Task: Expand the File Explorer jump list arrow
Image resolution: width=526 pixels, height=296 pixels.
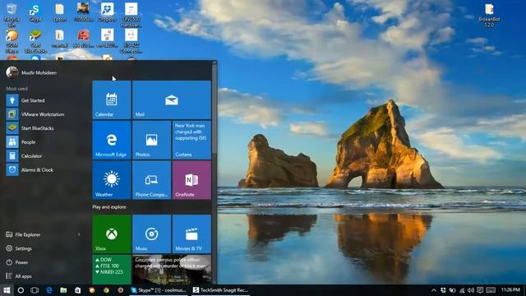Action: [x=79, y=234]
